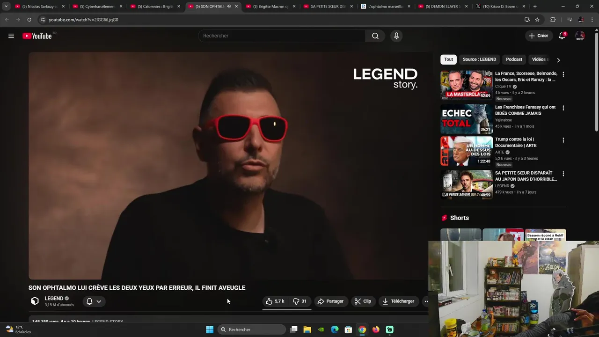Go back to the previous page
This screenshot has width=599, height=337.
7,20
